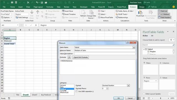Image resolution: width=177 pixels, height=100 pixels.
Task: Click the Relationships command
Action: (x=122, y=17)
